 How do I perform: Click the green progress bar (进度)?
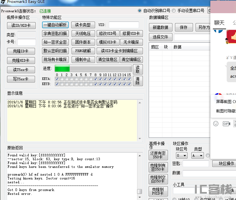click(93, 68)
